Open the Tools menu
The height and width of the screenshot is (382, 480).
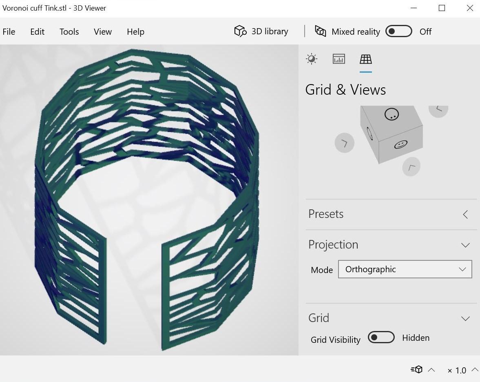pos(69,31)
